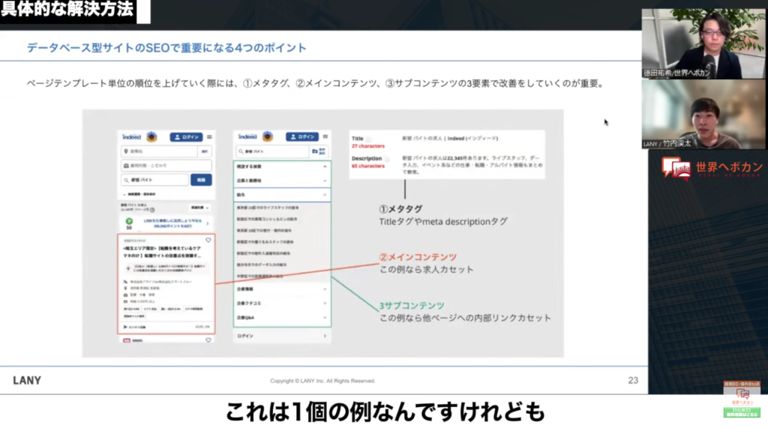
Task: Click the 具体的な解決方法 title overlay
Action: pos(67,9)
